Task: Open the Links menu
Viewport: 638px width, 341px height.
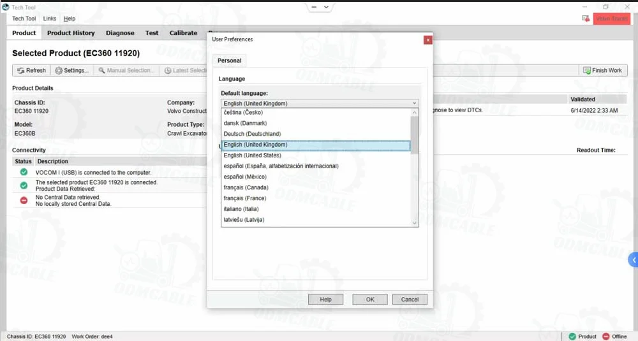Action: point(49,19)
